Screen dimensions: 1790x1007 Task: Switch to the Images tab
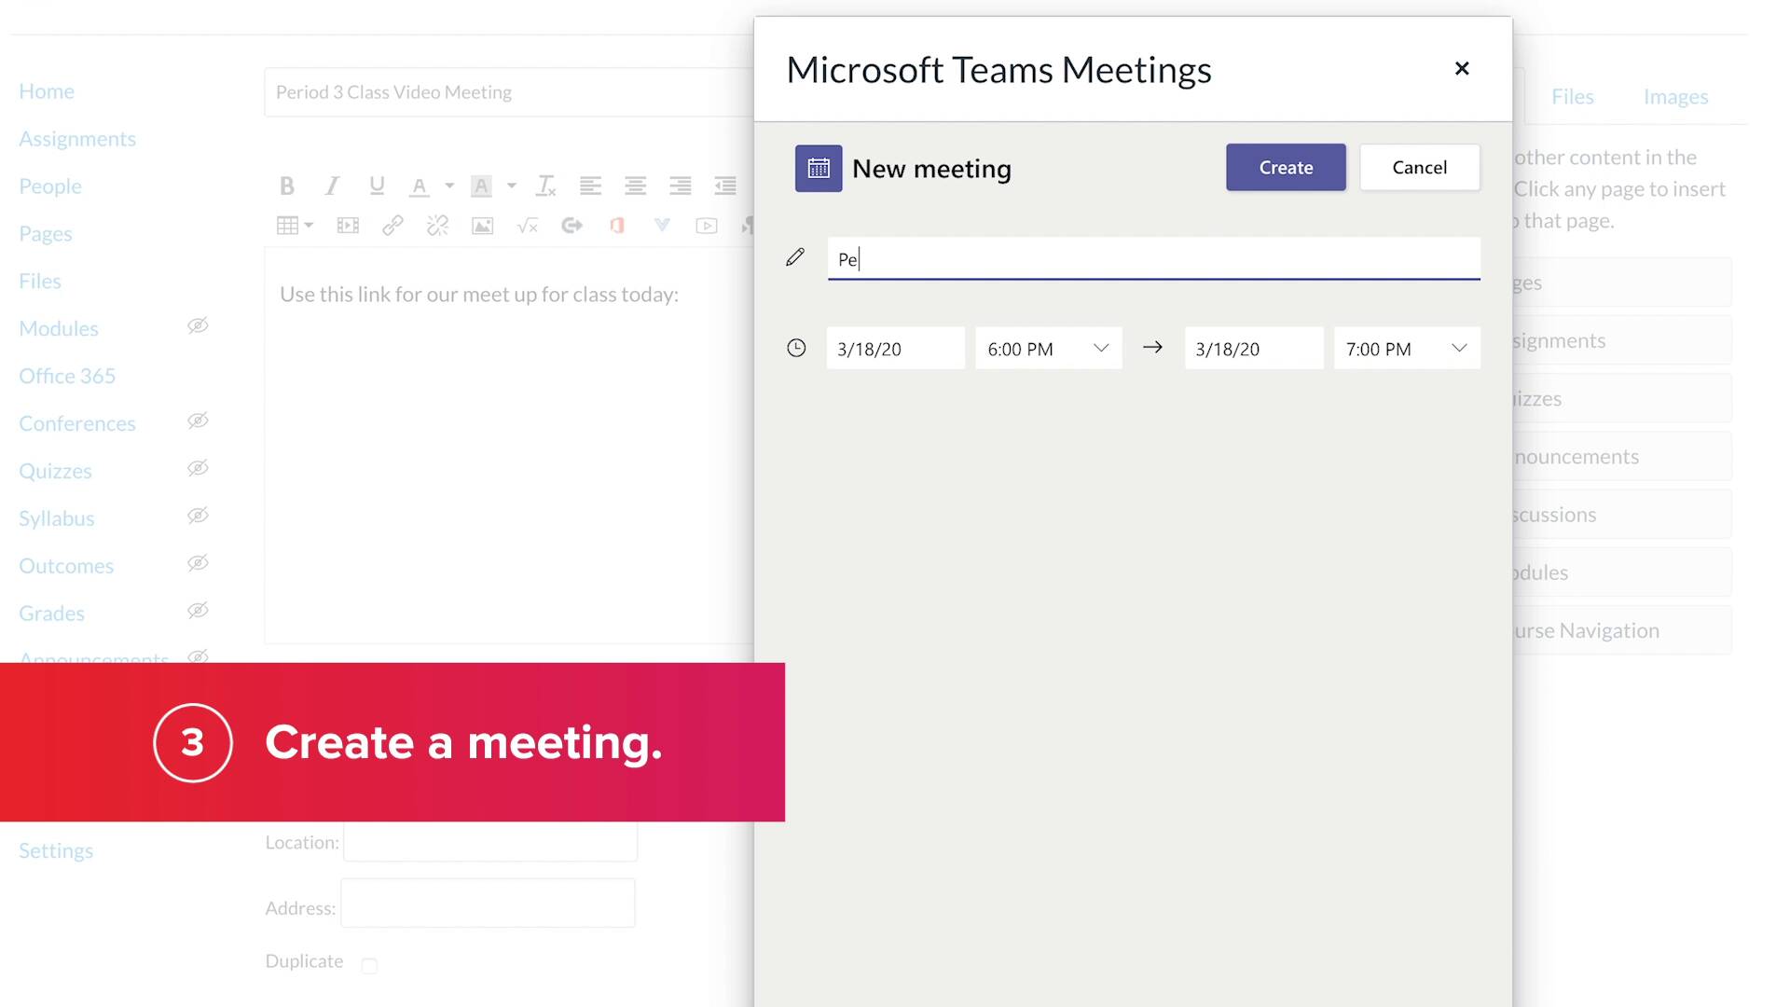click(1674, 96)
